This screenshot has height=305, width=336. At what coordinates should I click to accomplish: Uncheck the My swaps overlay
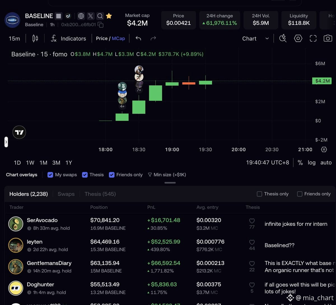(50, 175)
